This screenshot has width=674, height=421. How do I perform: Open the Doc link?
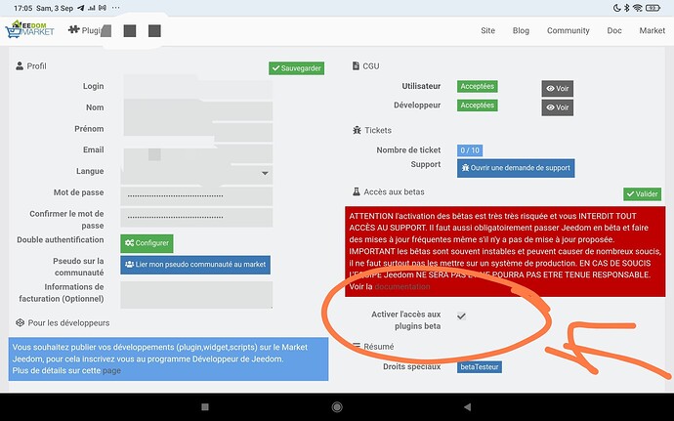pos(614,30)
